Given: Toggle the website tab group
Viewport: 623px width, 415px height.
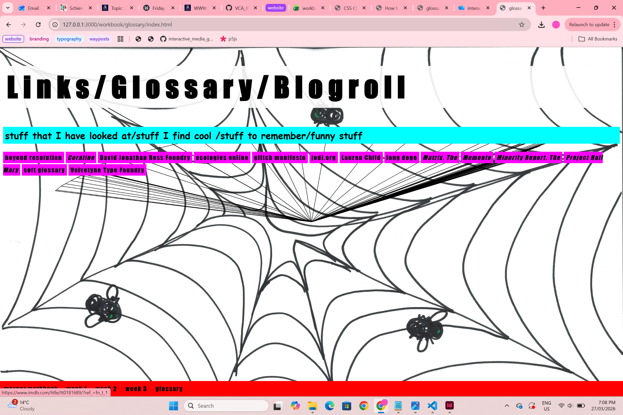Looking at the screenshot, I should coord(275,8).
